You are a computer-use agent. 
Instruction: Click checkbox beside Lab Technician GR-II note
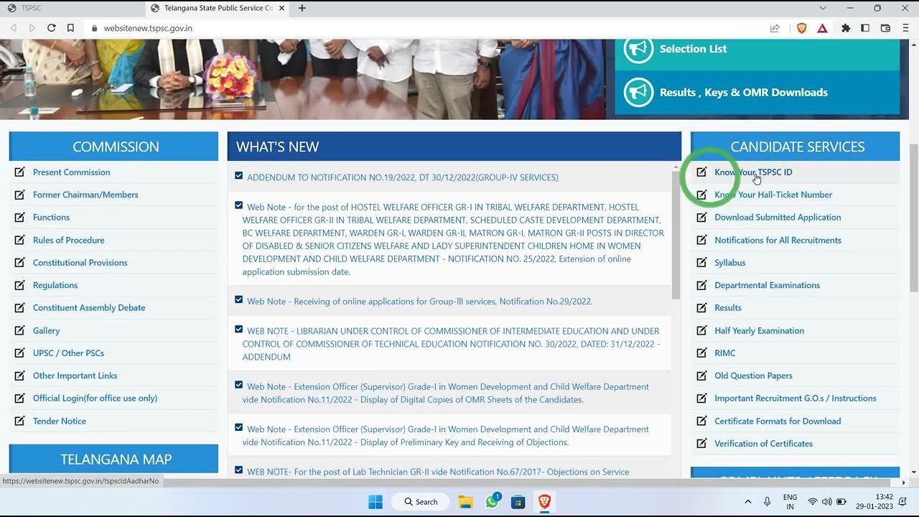[x=239, y=470]
